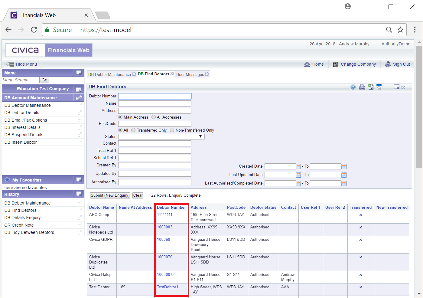Open DB Email/Fax Options in new window icon
The image size is (423, 298).
click(80, 120)
